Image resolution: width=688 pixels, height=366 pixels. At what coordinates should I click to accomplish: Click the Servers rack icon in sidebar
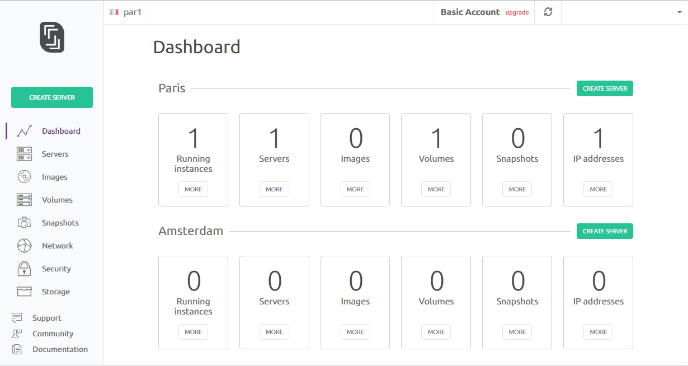[x=24, y=154]
